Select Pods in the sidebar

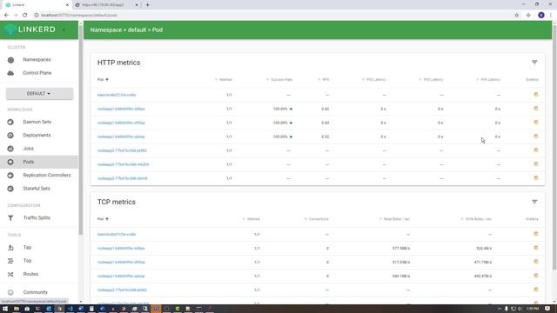tap(39, 162)
